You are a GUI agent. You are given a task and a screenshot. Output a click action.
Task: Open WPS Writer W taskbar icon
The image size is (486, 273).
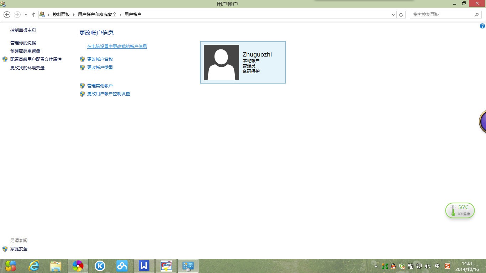pyautogui.click(x=144, y=266)
